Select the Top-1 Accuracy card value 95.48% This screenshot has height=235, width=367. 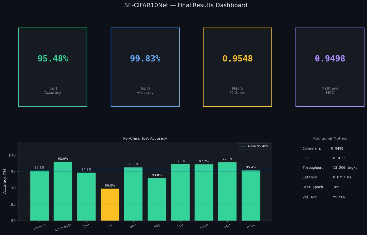tap(53, 59)
